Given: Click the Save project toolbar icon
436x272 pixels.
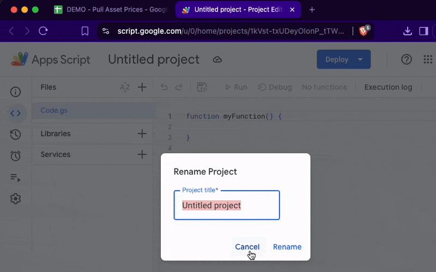Looking at the screenshot, I should (202, 87).
